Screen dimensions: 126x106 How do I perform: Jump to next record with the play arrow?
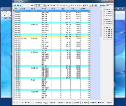[x=23, y=103]
